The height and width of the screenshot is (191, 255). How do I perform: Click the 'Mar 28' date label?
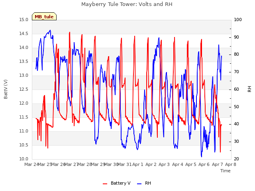pyautogui.click(x=85, y=164)
